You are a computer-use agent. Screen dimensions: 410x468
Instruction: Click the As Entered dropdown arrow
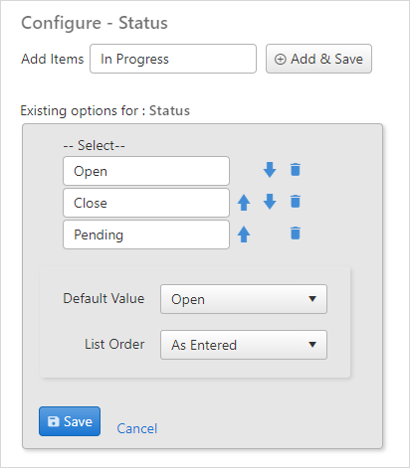(x=312, y=345)
